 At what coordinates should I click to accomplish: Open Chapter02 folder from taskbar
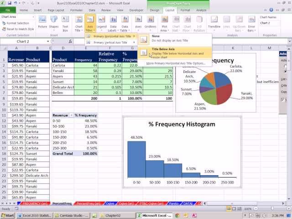pyautogui.click(x=117, y=215)
